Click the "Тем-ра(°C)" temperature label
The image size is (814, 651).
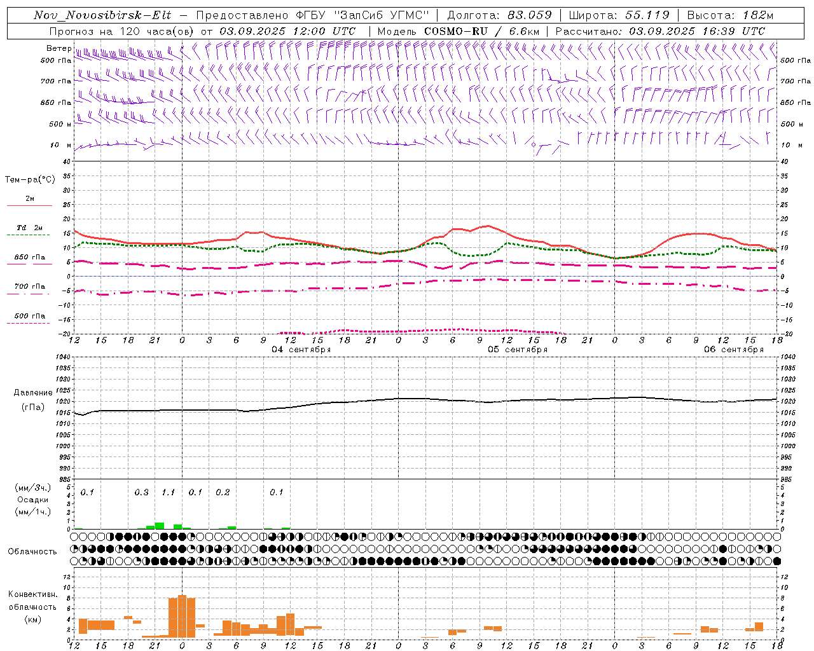tap(30, 180)
